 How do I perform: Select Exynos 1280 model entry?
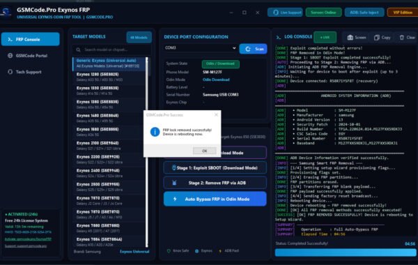[x=109, y=77]
